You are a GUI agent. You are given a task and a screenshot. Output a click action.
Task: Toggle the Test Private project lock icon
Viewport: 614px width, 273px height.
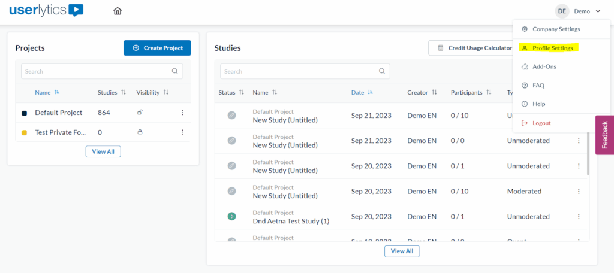coord(140,132)
